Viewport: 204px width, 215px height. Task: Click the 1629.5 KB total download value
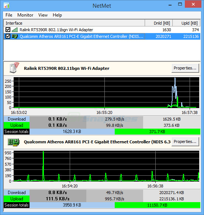click(172, 119)
